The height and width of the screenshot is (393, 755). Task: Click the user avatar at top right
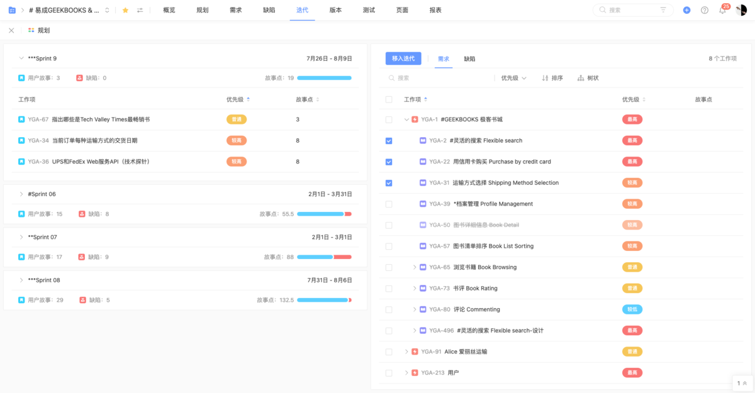742,10
